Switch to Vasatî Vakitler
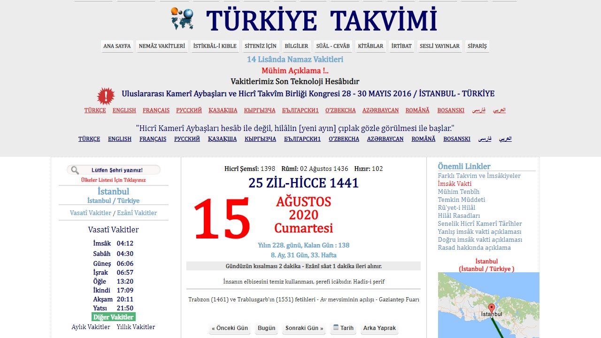Screen dimensions: 601x338 [x=91, y=213]
